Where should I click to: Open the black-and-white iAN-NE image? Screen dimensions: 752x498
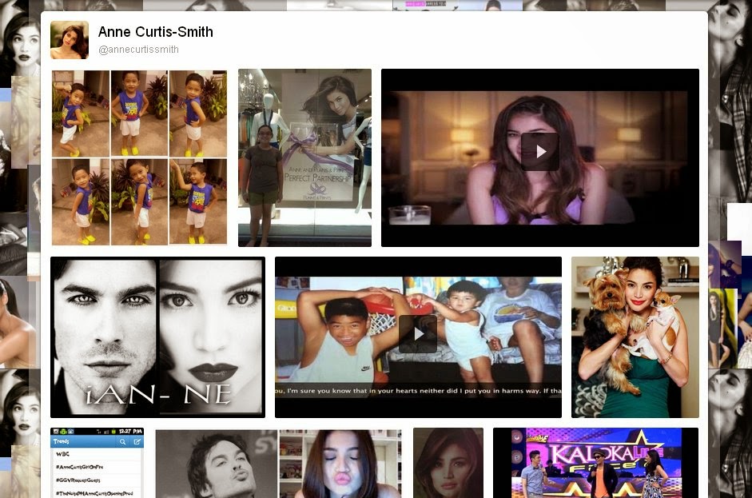(157, 337)
